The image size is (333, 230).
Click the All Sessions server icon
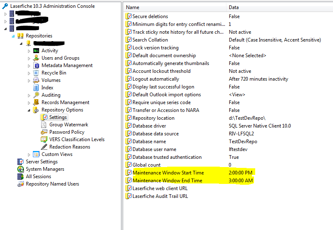[21, 177]
